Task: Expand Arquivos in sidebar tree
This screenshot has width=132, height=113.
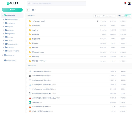Action: (3, 26)
